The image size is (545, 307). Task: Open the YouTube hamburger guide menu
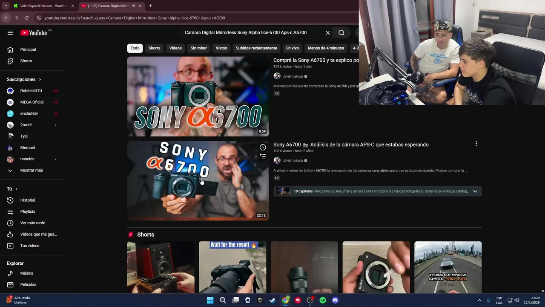10,33
